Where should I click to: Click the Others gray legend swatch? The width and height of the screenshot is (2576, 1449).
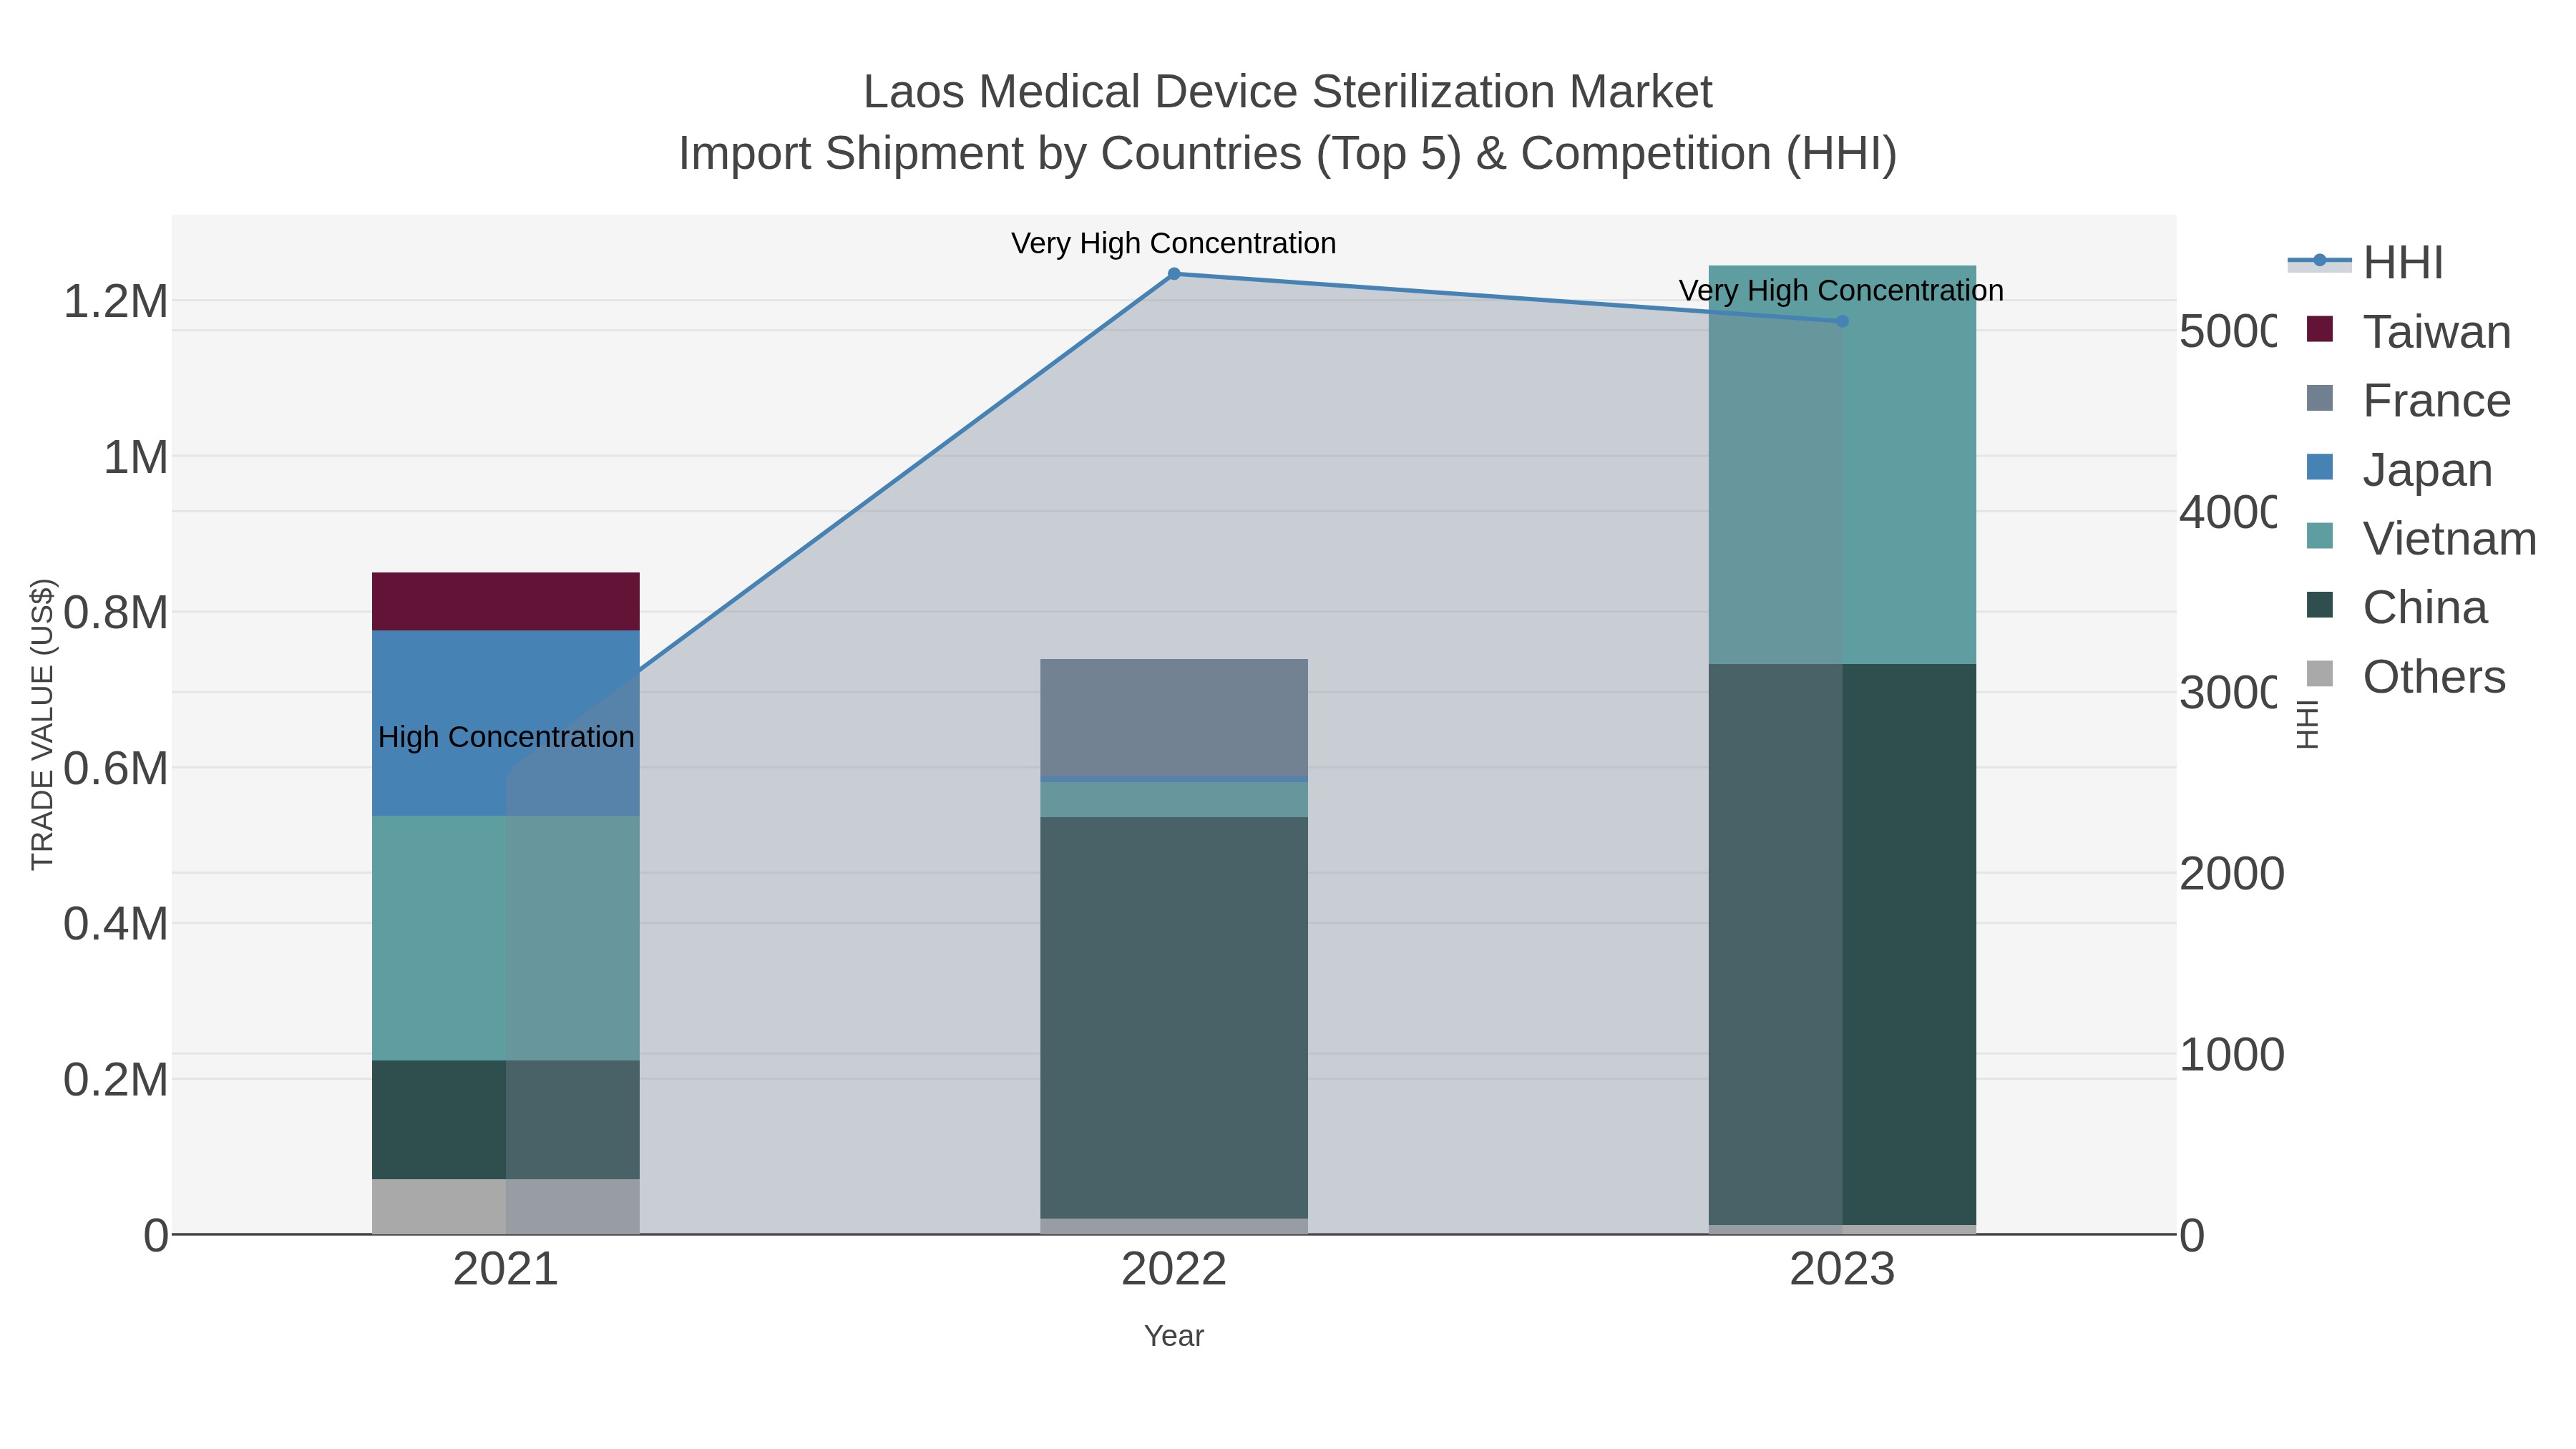pos(2319,674)
